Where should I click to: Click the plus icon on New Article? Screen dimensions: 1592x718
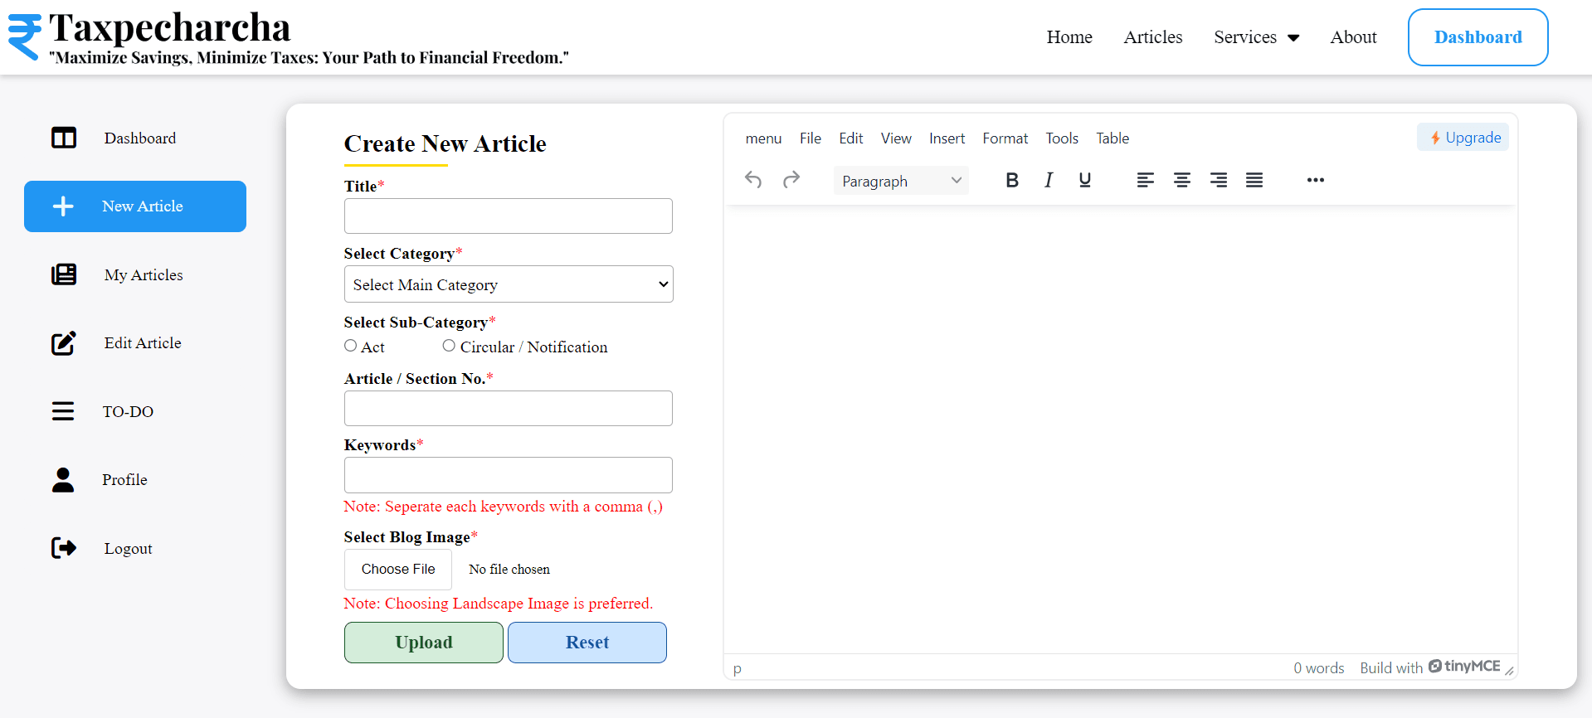[x=63, y=206]
